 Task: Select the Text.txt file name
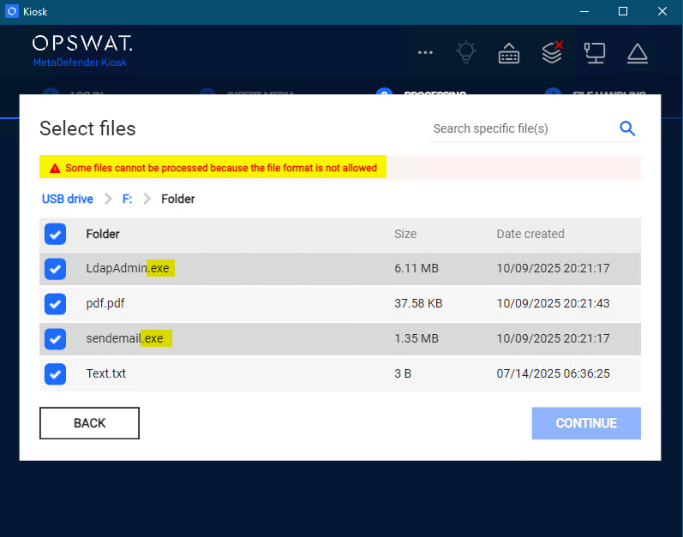106,373
